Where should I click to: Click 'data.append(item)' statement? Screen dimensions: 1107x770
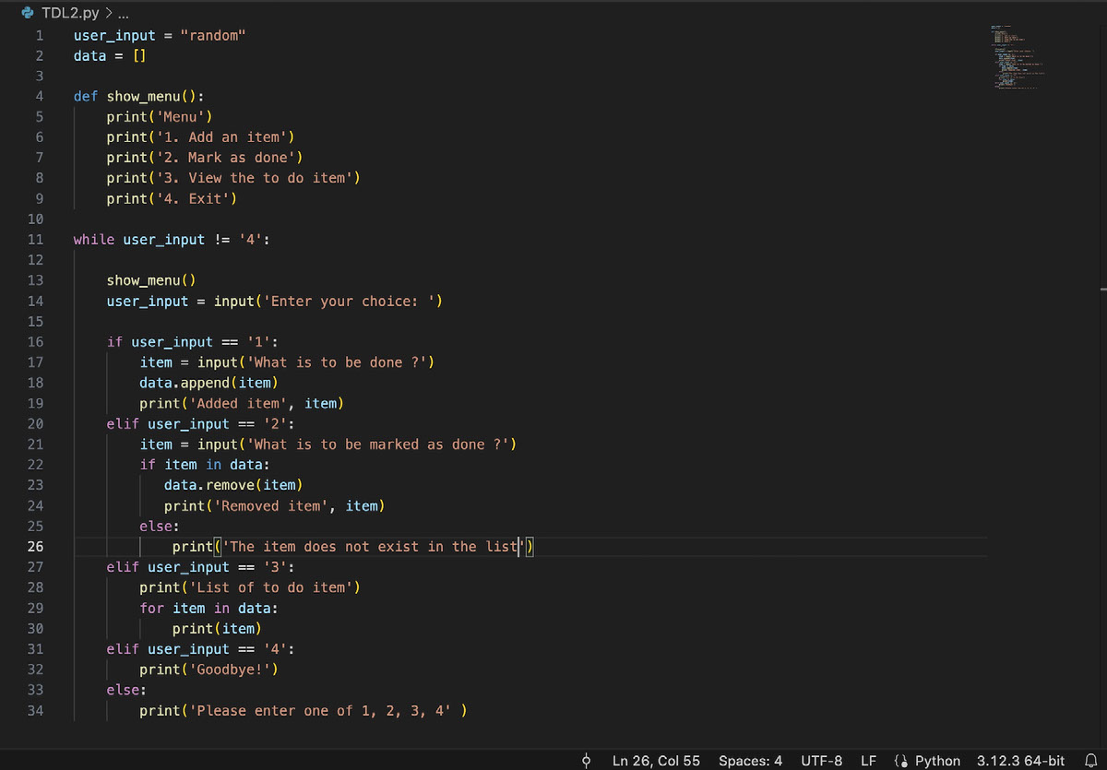coord(208,383)
